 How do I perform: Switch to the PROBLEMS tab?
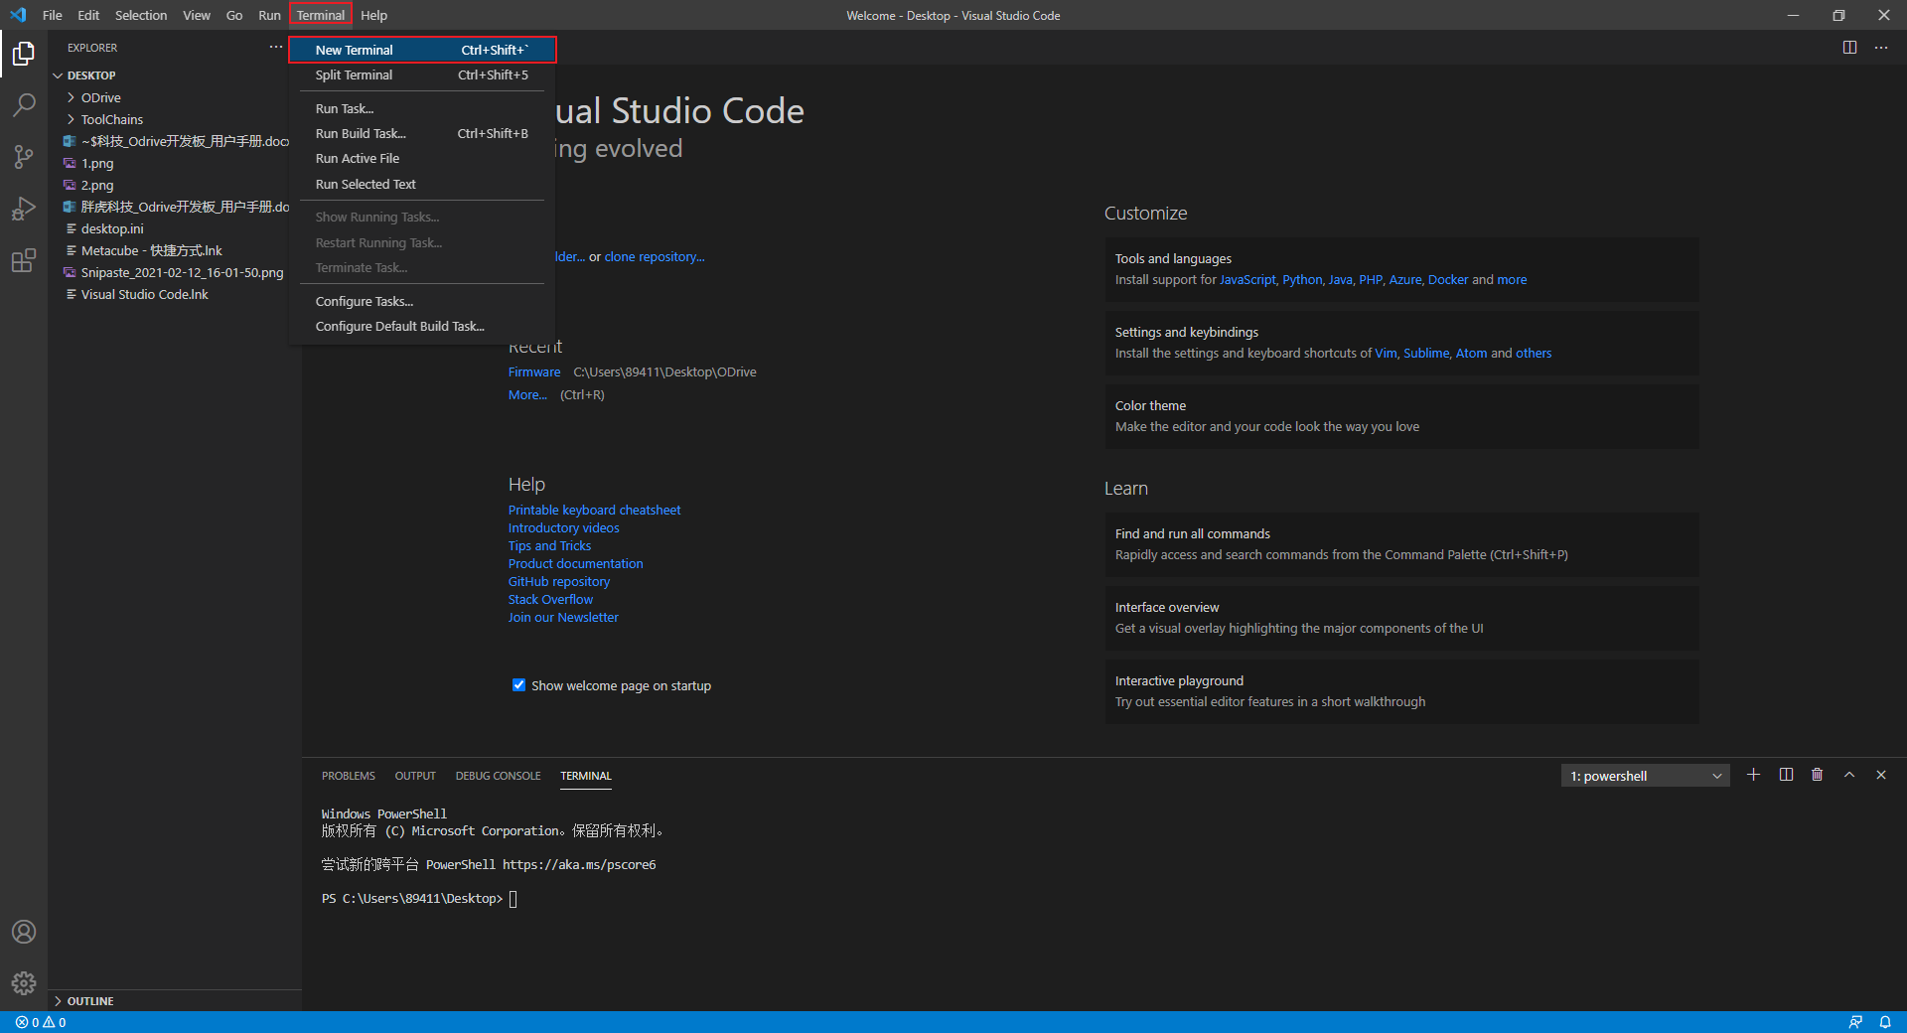tap(349, 776)
